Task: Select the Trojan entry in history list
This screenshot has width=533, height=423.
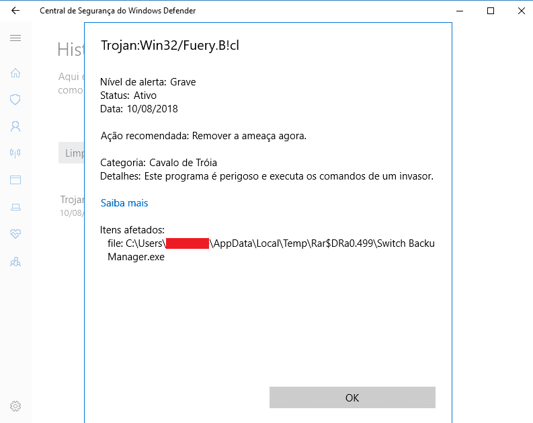Action: pos(72,206)
